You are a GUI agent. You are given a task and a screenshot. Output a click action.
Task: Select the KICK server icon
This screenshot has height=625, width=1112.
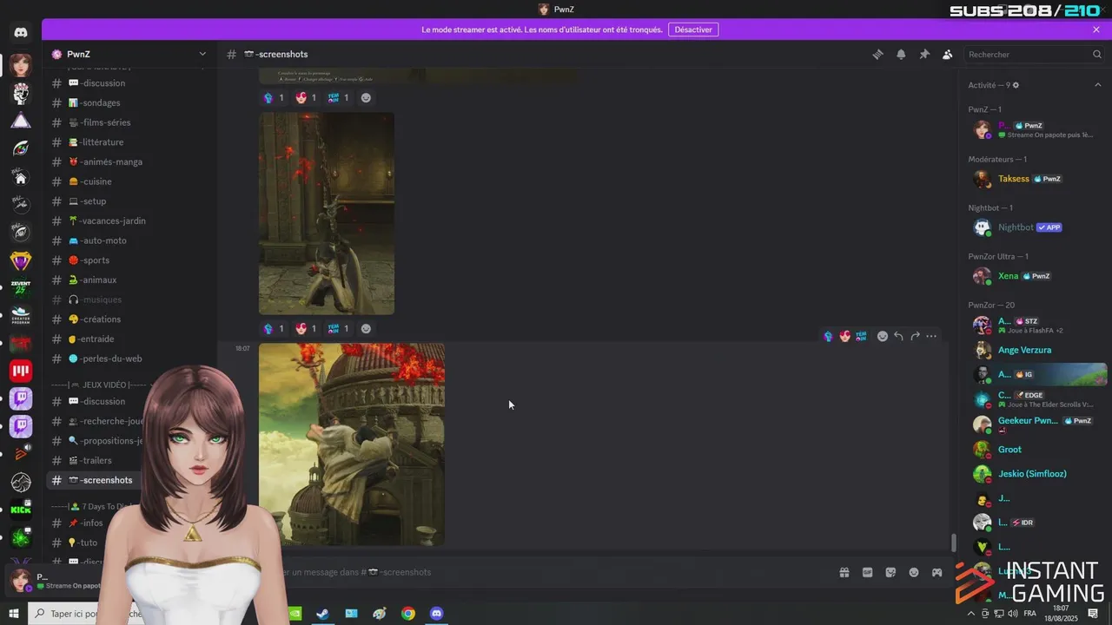coord(21,510)
